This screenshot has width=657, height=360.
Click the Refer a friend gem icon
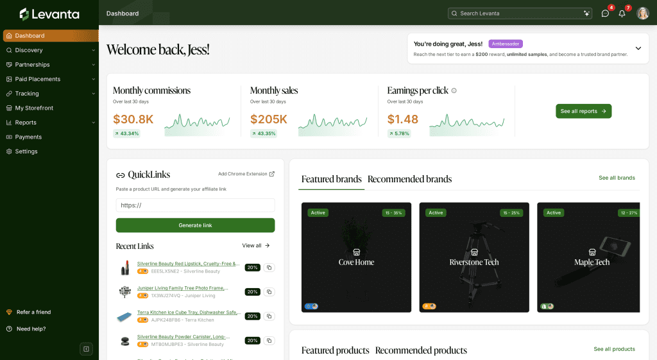tap(9, 313)
